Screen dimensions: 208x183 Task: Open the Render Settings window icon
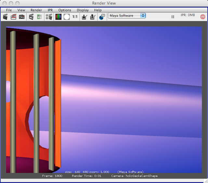[x=49, y=17]
